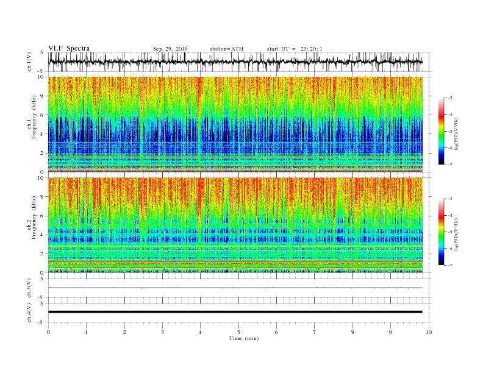Image resolution: width=483 pixels, height=373 pixels.
Task: Click the thick black ch.4 voltage trace
Action: pyautogui.click(x=235, y=312)
